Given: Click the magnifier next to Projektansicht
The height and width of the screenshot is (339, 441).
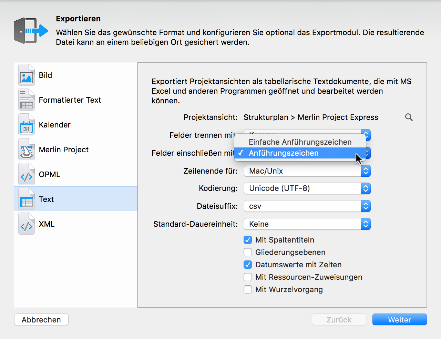Looking at the screenshot, I should coord(409,117).
